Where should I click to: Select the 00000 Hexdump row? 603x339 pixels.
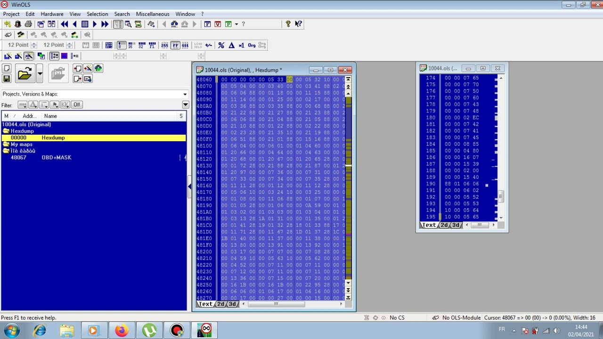point(93,137)
